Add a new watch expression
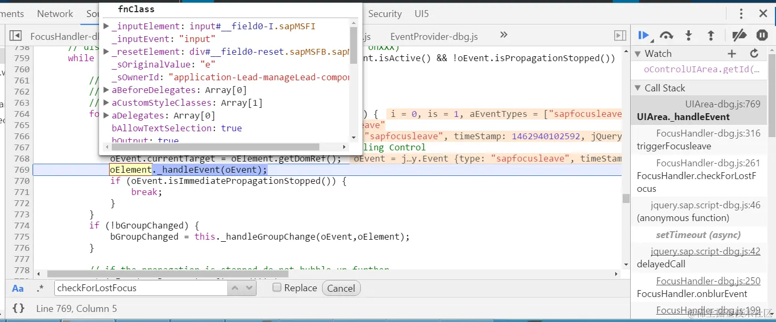This screenshot has height=322, width=776. [732, 53]
